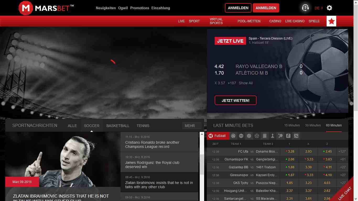
Task: Select odds 2.45 for Dynamo Moscow
Action: coord(327,151)
